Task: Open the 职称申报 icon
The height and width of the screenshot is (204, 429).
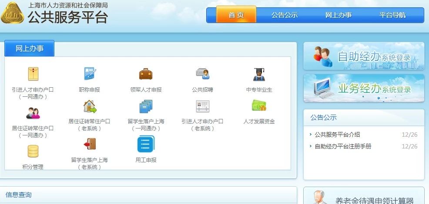Action: (x=90, y=74)
